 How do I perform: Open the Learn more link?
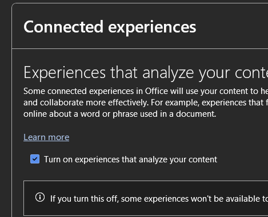46,137
